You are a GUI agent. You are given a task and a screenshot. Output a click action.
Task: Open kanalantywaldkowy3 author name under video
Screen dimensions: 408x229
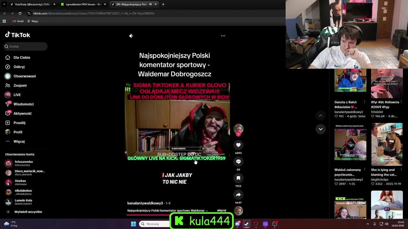point(145,203)
